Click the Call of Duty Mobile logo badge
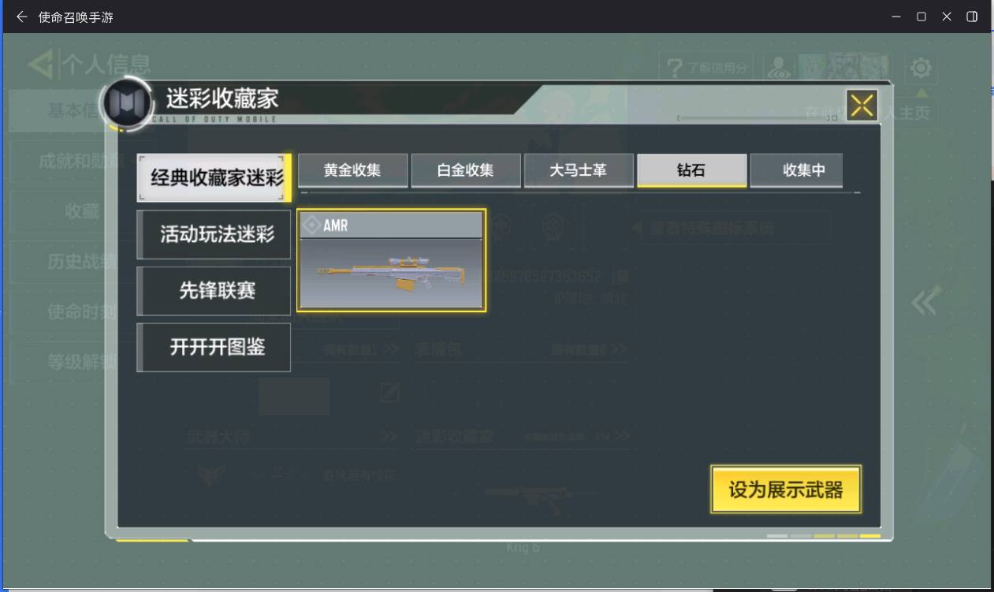Screen dimensions: 994x592 (x=128, y=103)
